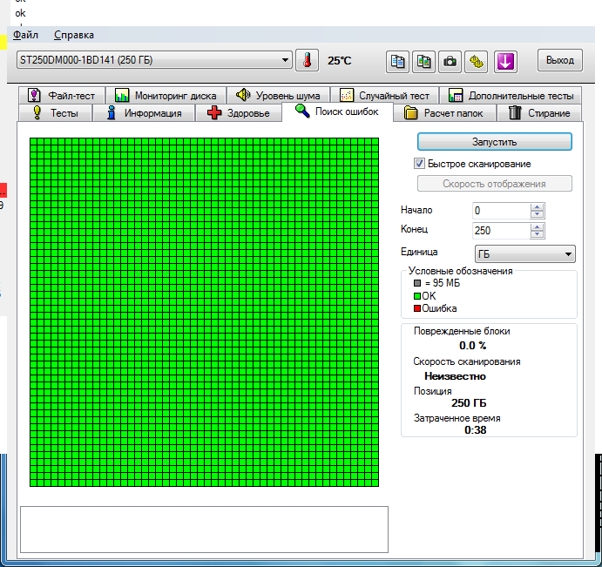Decrease the Начало value with down arrow
This screenshot has height=567, width=602.
(x=538, y=214)
